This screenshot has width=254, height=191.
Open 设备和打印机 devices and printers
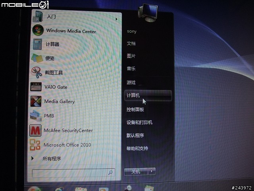[139, 122]
